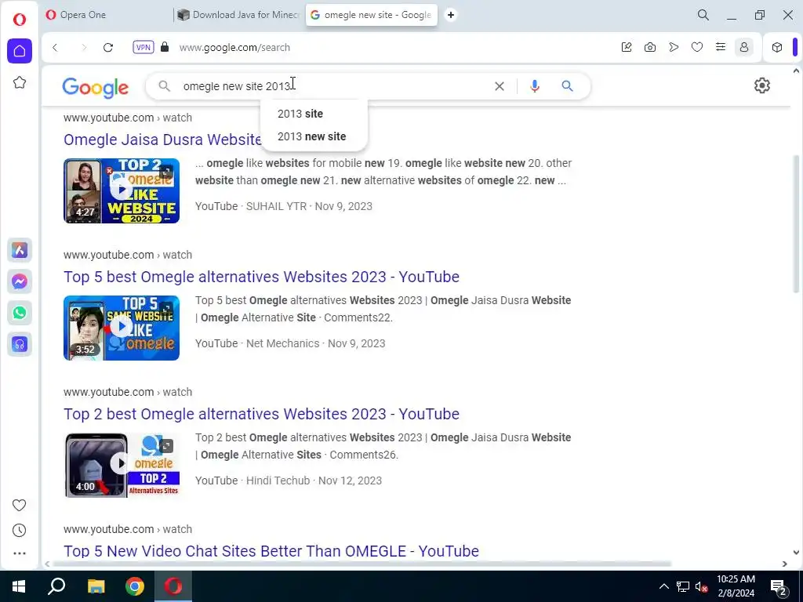803x602 pixels.
Task: Open the notification center icon
Action: click(x=779, y=588)
